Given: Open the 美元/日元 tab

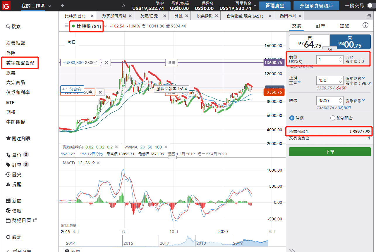Looking at the screenshot, I should click(x=149, y=16).
